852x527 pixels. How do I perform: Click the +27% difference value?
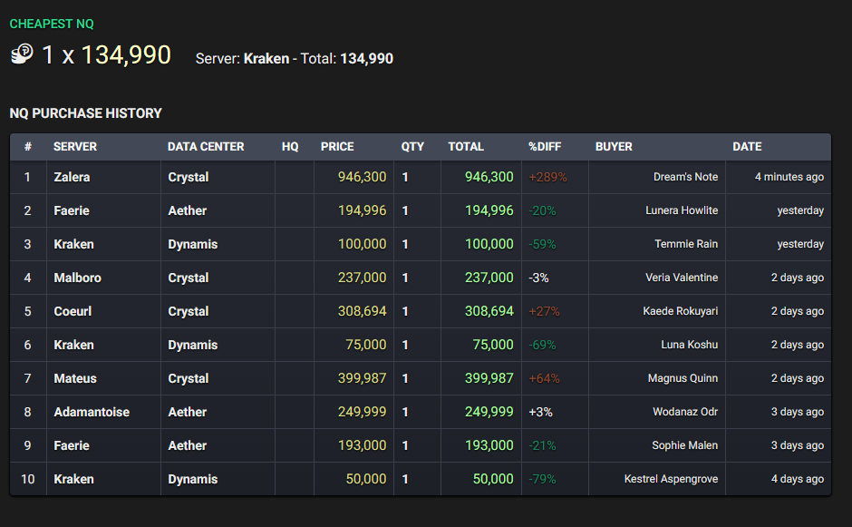pos(544,312)
